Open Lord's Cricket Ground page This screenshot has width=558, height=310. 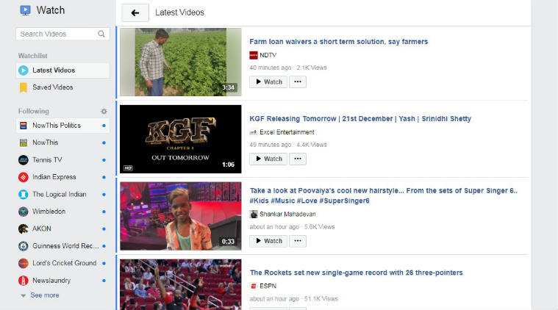click(62, 264)
